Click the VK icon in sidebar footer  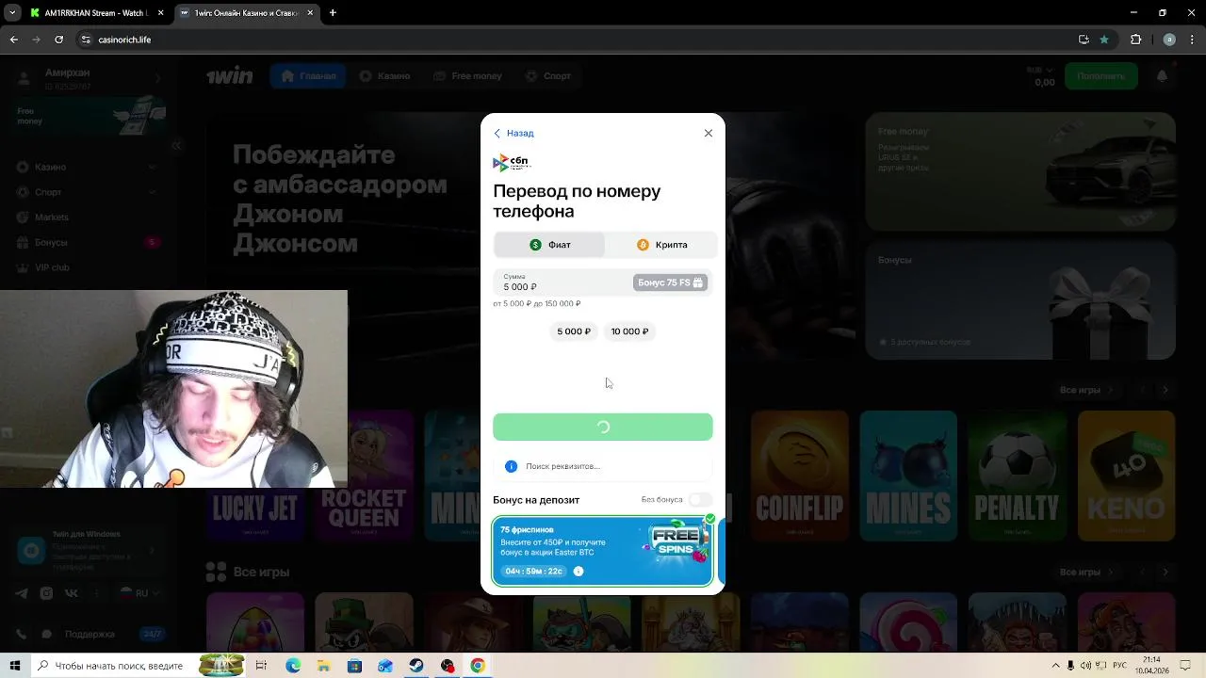click(71, 593)
